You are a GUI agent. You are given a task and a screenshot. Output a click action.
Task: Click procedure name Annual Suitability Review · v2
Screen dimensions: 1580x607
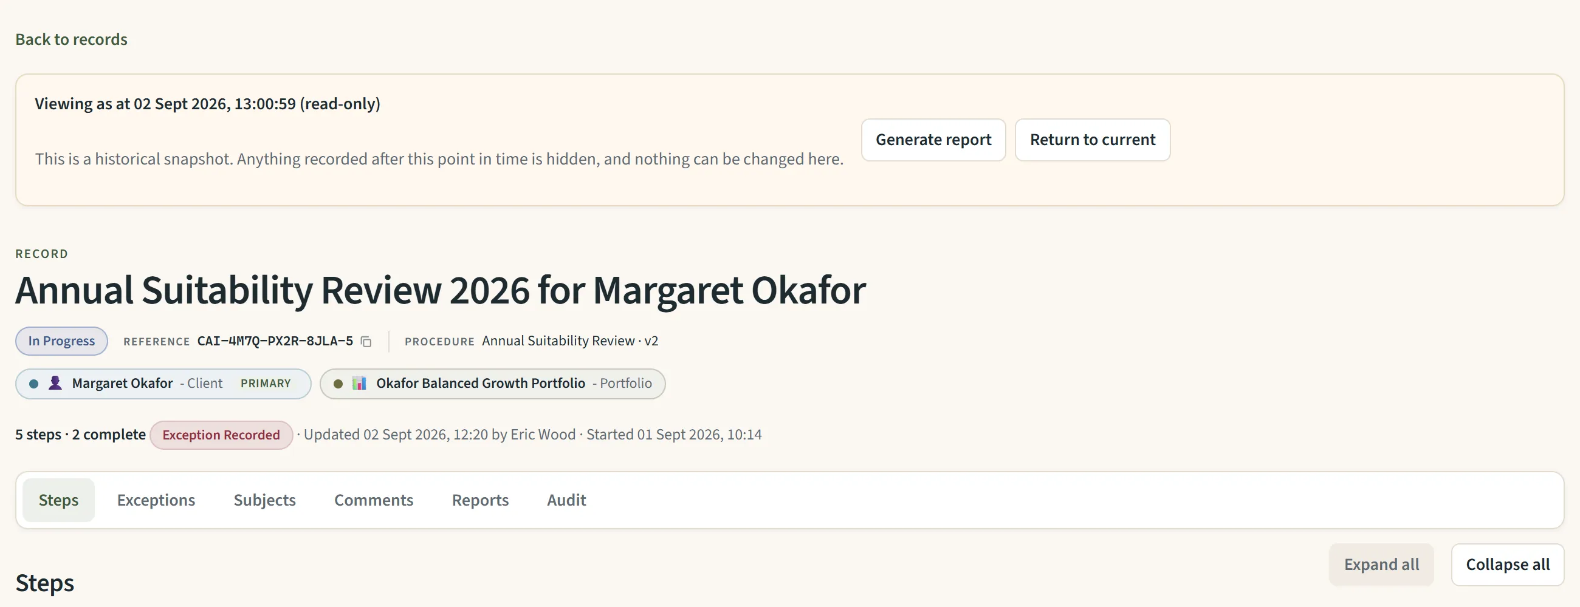click(570, 341)
